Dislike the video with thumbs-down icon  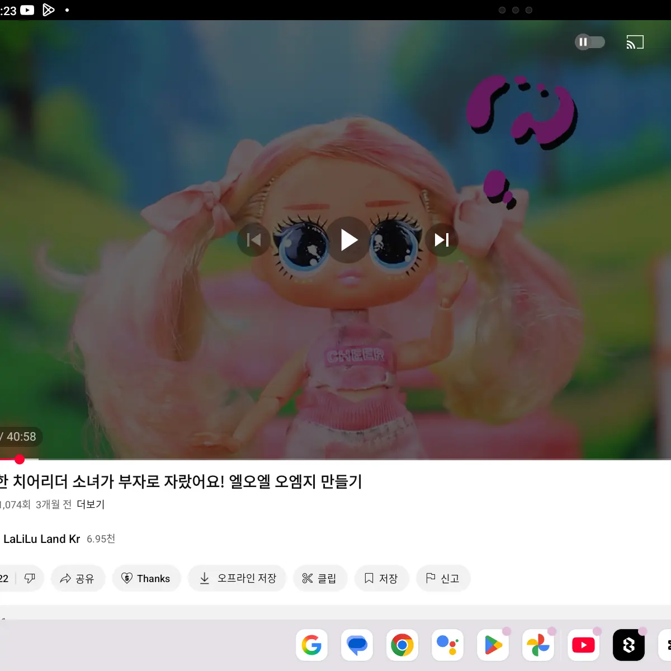point(30,578)
